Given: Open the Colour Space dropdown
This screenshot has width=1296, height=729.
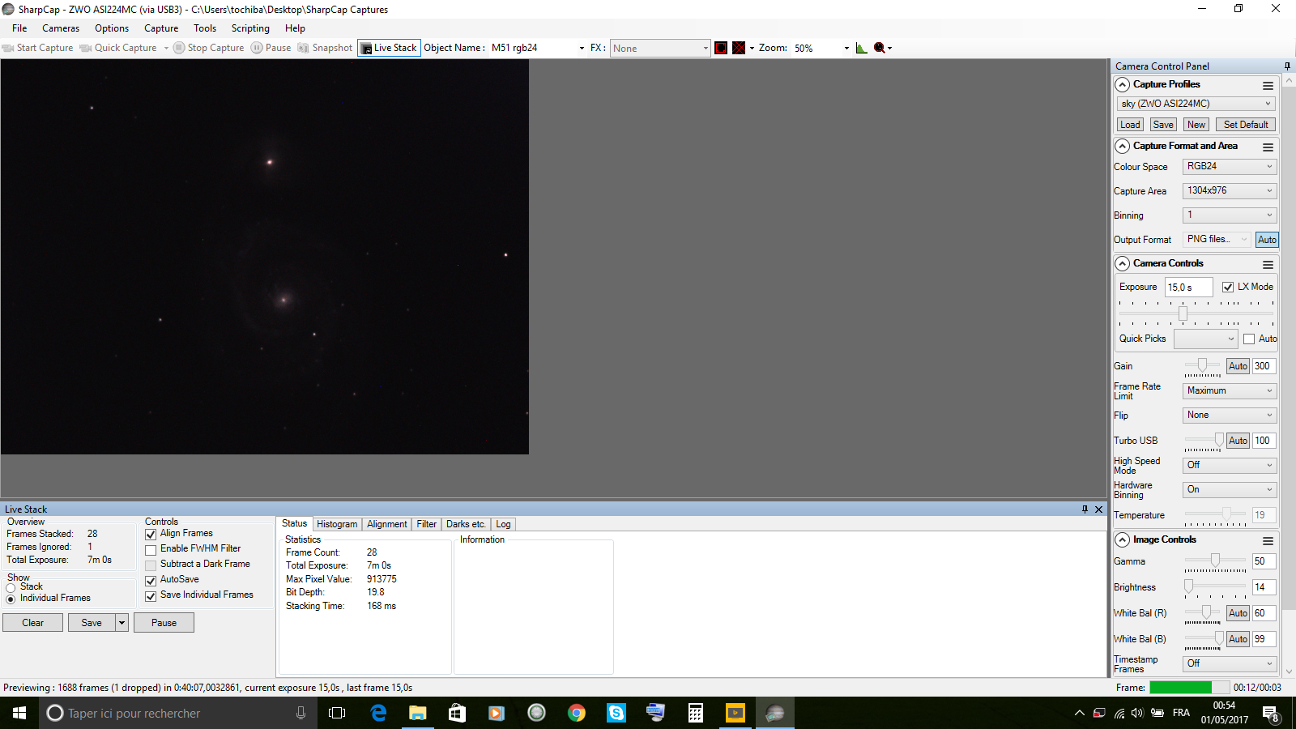Looking at the screenshot, I should click(x=1230, y=166).
